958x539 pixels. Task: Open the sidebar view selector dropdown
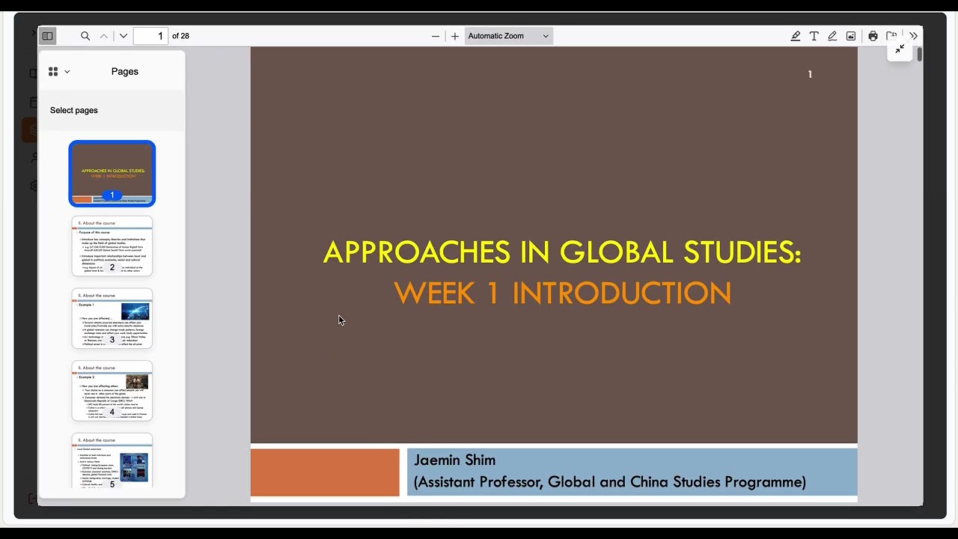tap(59, 72)
